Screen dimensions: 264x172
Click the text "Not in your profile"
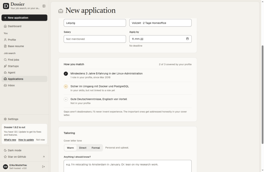coord(80,103)
